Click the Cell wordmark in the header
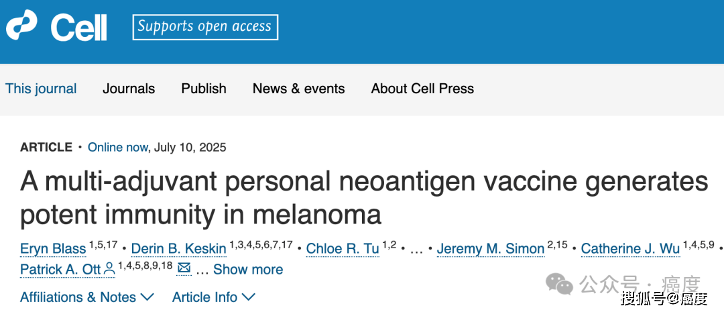This screenshot has height=314, width=724. pyautogui.click(x=78, y=28)
